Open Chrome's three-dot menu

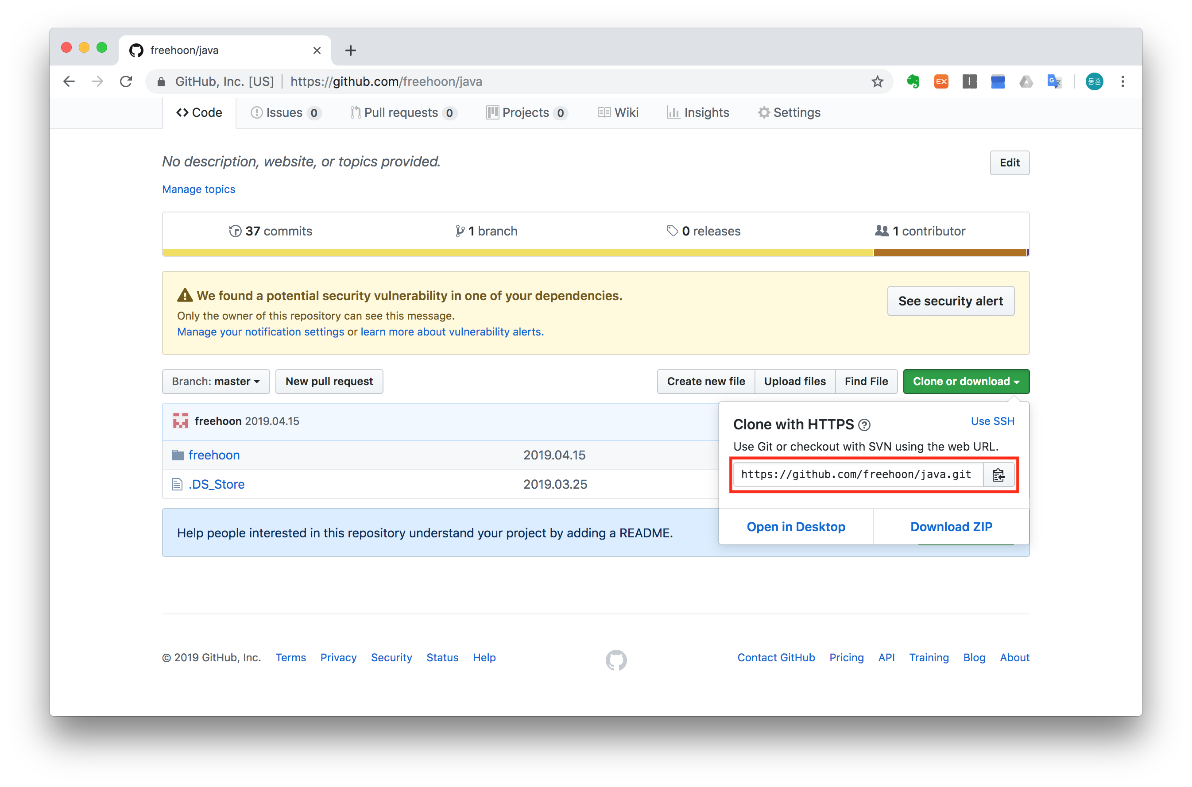1123,82
